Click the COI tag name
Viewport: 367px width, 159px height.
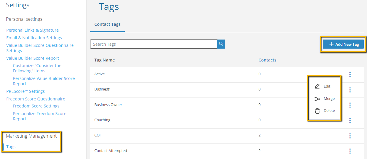pos(97,135)
